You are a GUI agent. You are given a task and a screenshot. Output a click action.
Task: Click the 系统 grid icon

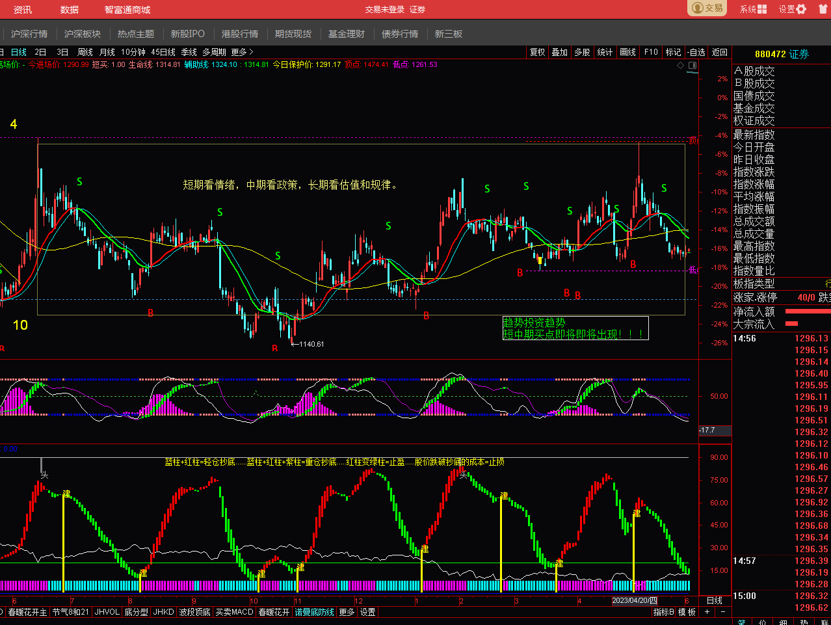(762, 9)
